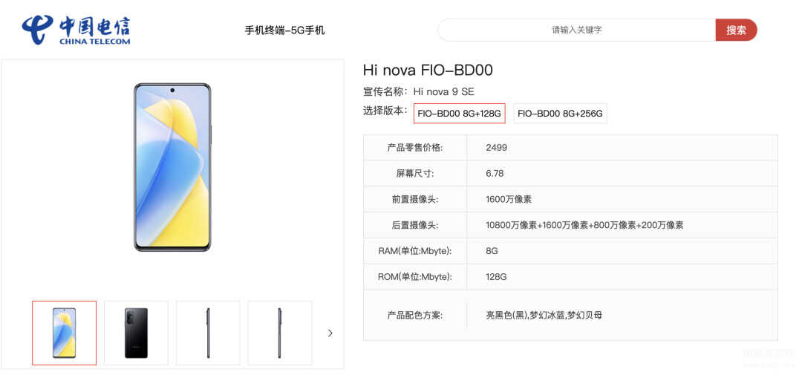Click the ROM(单位:Mbyte) label
This screenshot has height=375, width=802.
coord(415,277)
